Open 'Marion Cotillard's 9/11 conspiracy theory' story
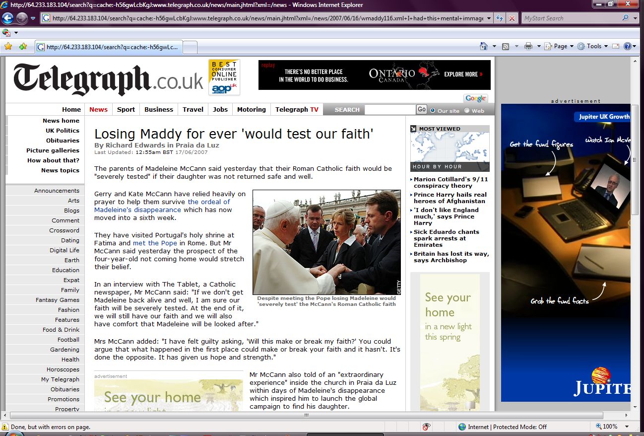Viewport: 644px width, 436px height. click(451, 182)
